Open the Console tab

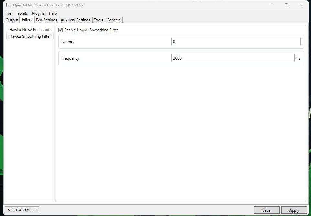tap(114, 20)
